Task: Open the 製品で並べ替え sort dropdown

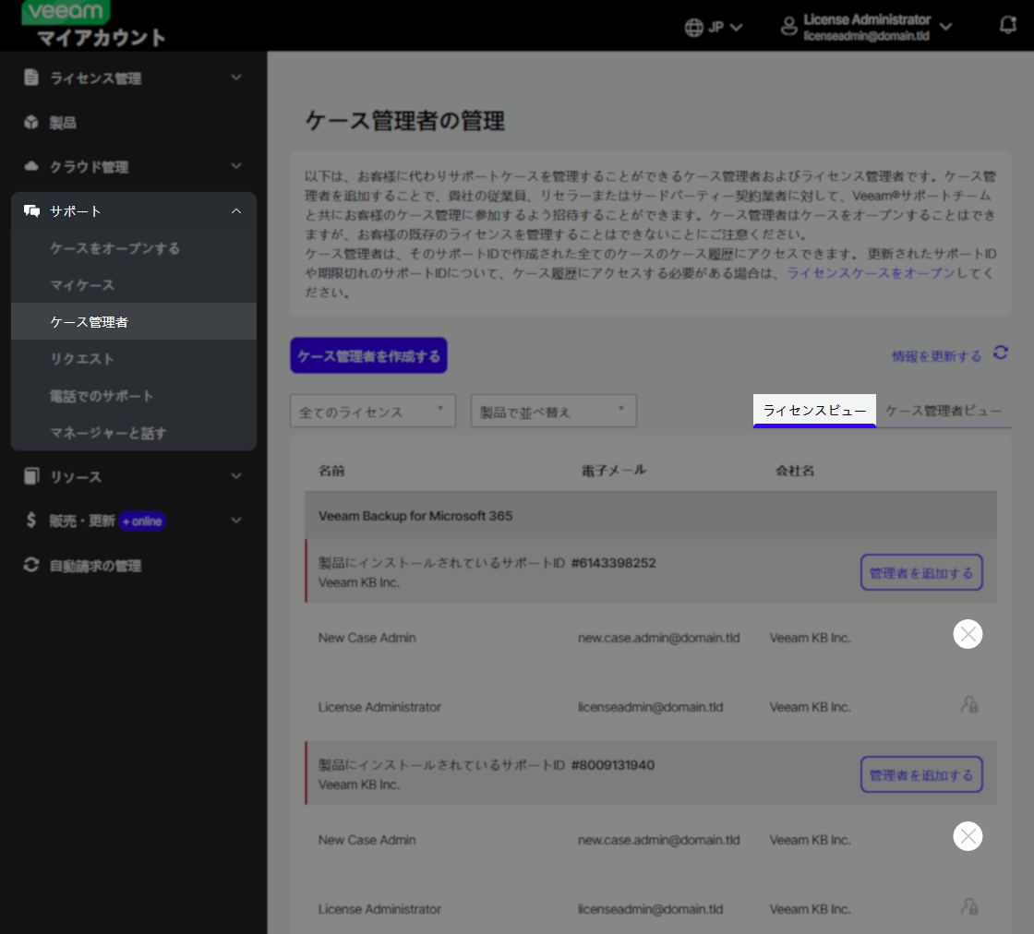Action: coord(552,410)
